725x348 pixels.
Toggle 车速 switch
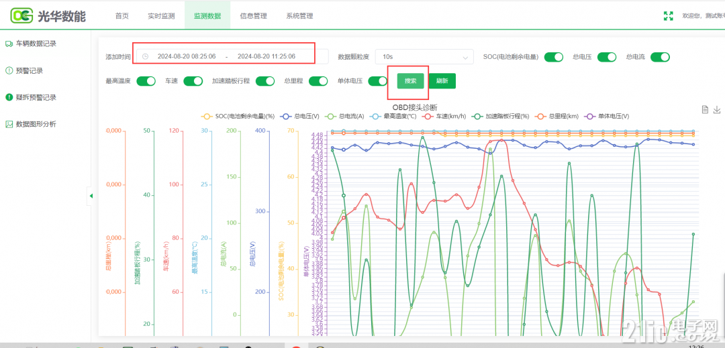[193, 81]
